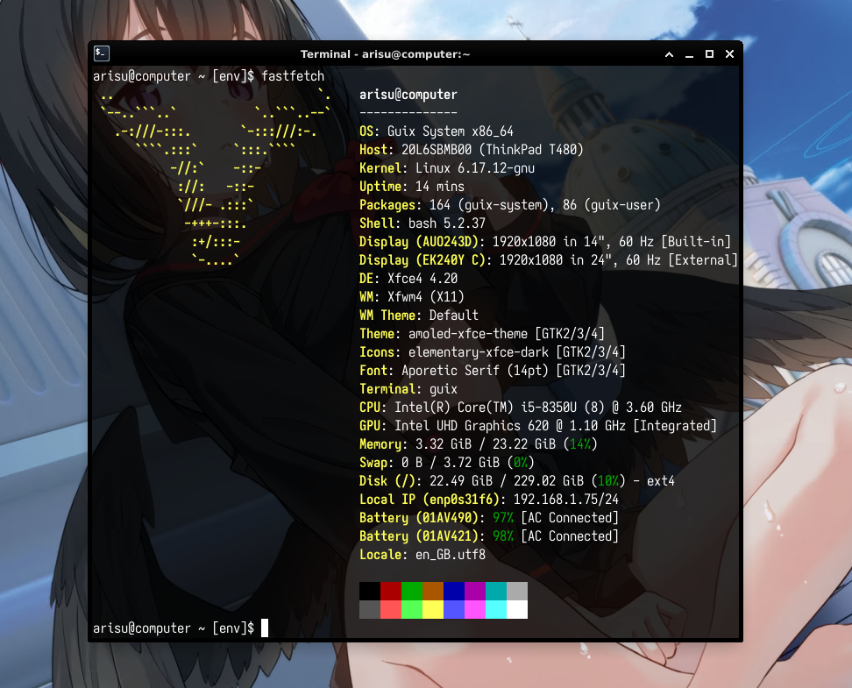The width and height of the screenshot is (852, 688).
Task: Click the white color block
Action: click(517, 610)
